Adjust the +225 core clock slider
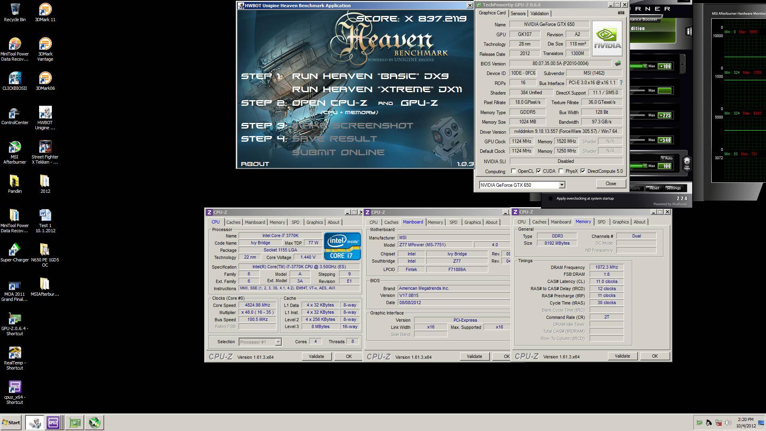The height and width of the screenshot is (431, 766). tap(638, 115)
